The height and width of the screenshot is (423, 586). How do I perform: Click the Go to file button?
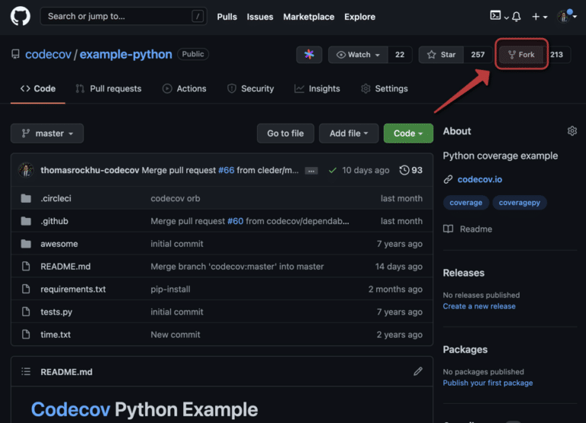click(285, 133)
